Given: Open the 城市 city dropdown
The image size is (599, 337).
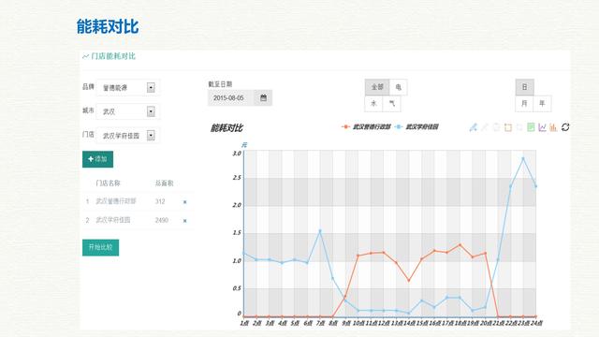Looking at the screenshot, I should [127, 111].
